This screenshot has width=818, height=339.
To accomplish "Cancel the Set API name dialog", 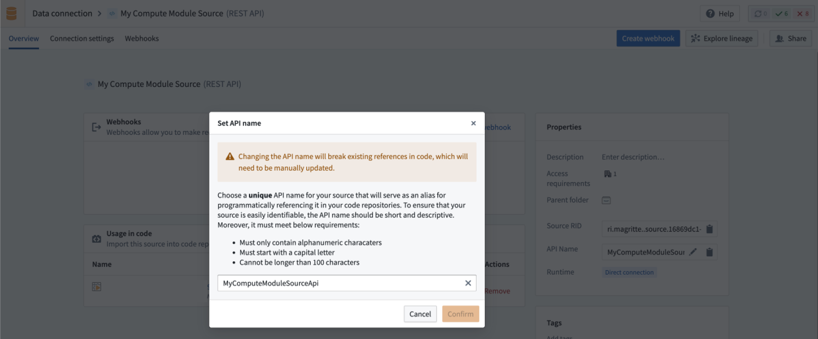I will pyautogui.click(x=420, y=314).
